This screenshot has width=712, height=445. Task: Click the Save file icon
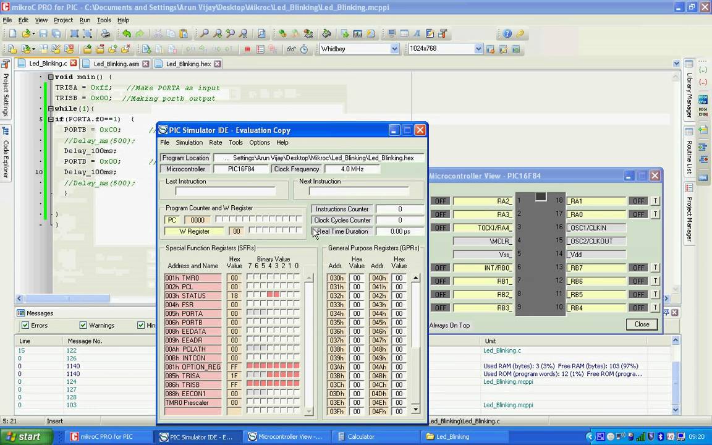(43, 33)
